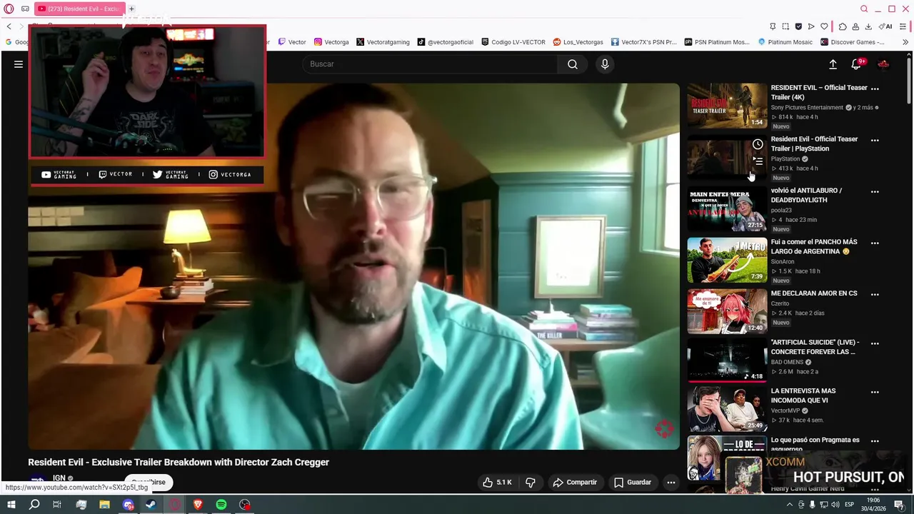Open Opera main menu logo
The height and width of the screenshot is (514, 914).
[9, 9]
